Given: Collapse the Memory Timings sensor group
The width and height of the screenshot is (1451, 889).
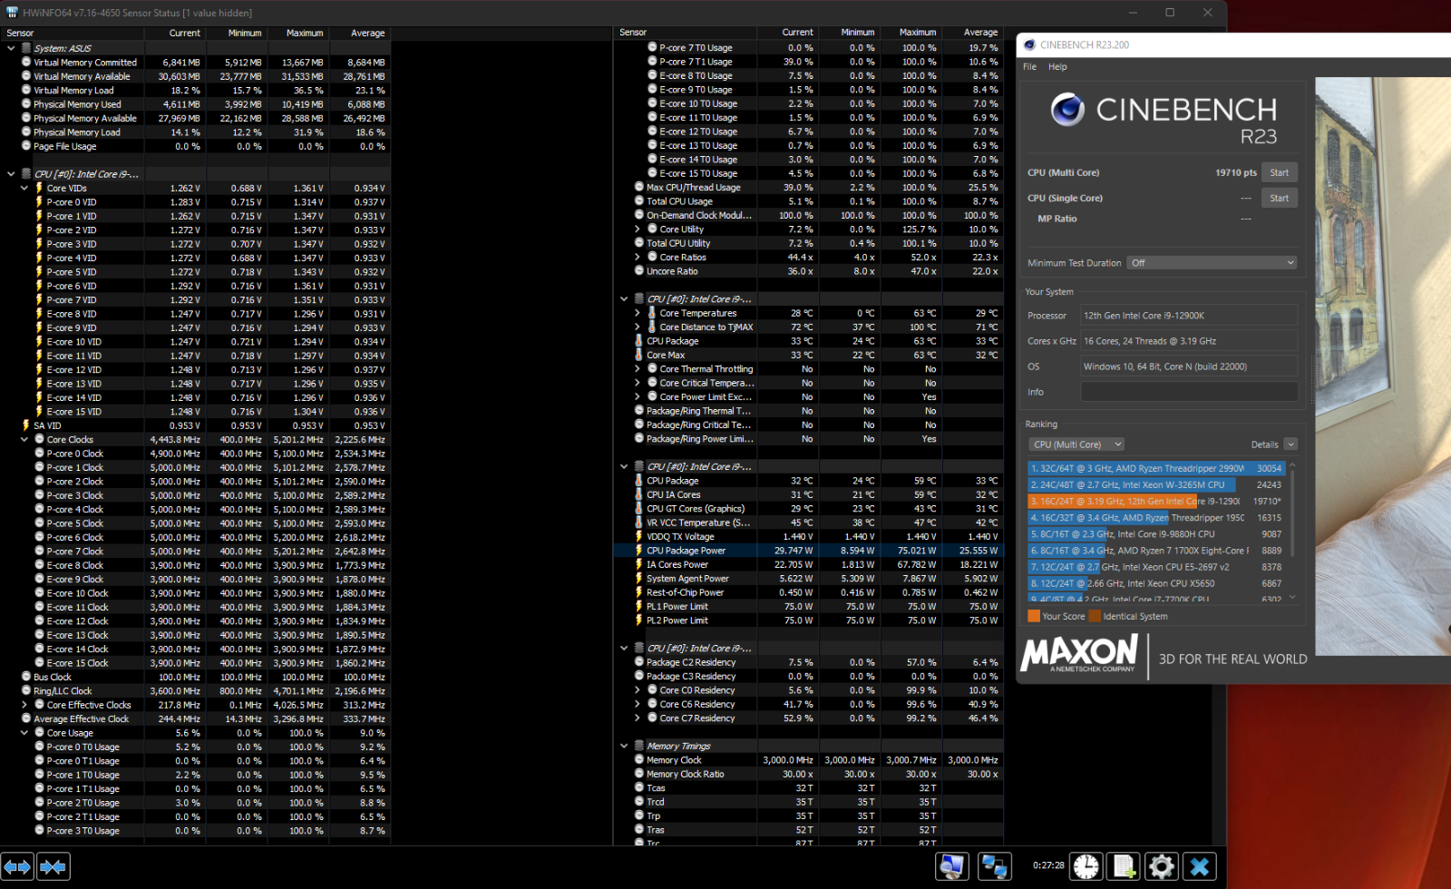Looking at the screenshot, I should pos(624,747).
